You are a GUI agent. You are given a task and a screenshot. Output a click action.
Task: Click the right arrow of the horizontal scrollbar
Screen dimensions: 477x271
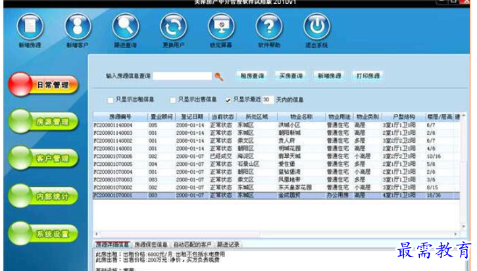pos(456,234)
